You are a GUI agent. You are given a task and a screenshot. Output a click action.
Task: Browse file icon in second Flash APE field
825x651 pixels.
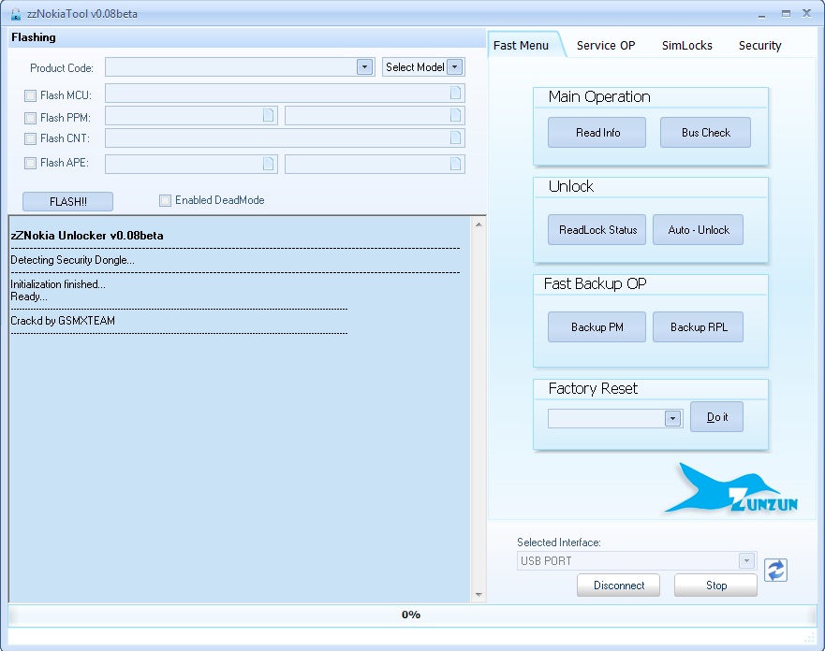pyautogui.click(x=456, y=164)
